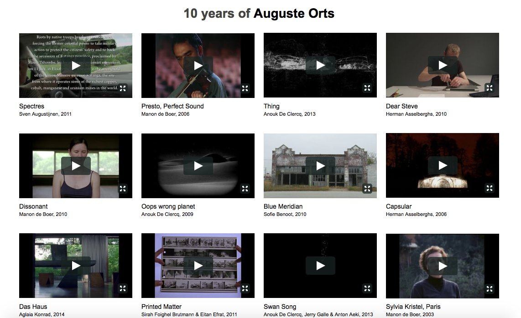Play the Sylvia Kristel, Paris video
The height and width of the screenshot is (318, 521).
(443, 266)
